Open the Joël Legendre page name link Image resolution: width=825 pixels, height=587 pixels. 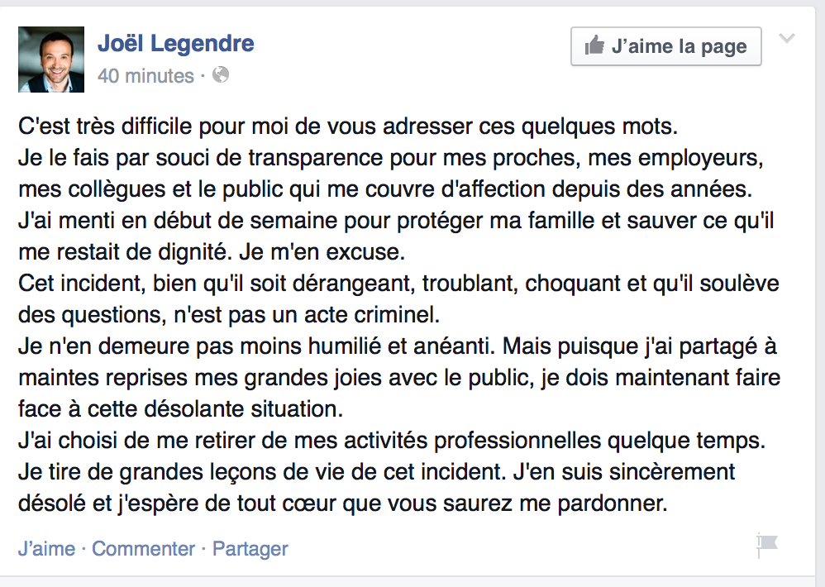pyautogui.click(x=176, y=43)
